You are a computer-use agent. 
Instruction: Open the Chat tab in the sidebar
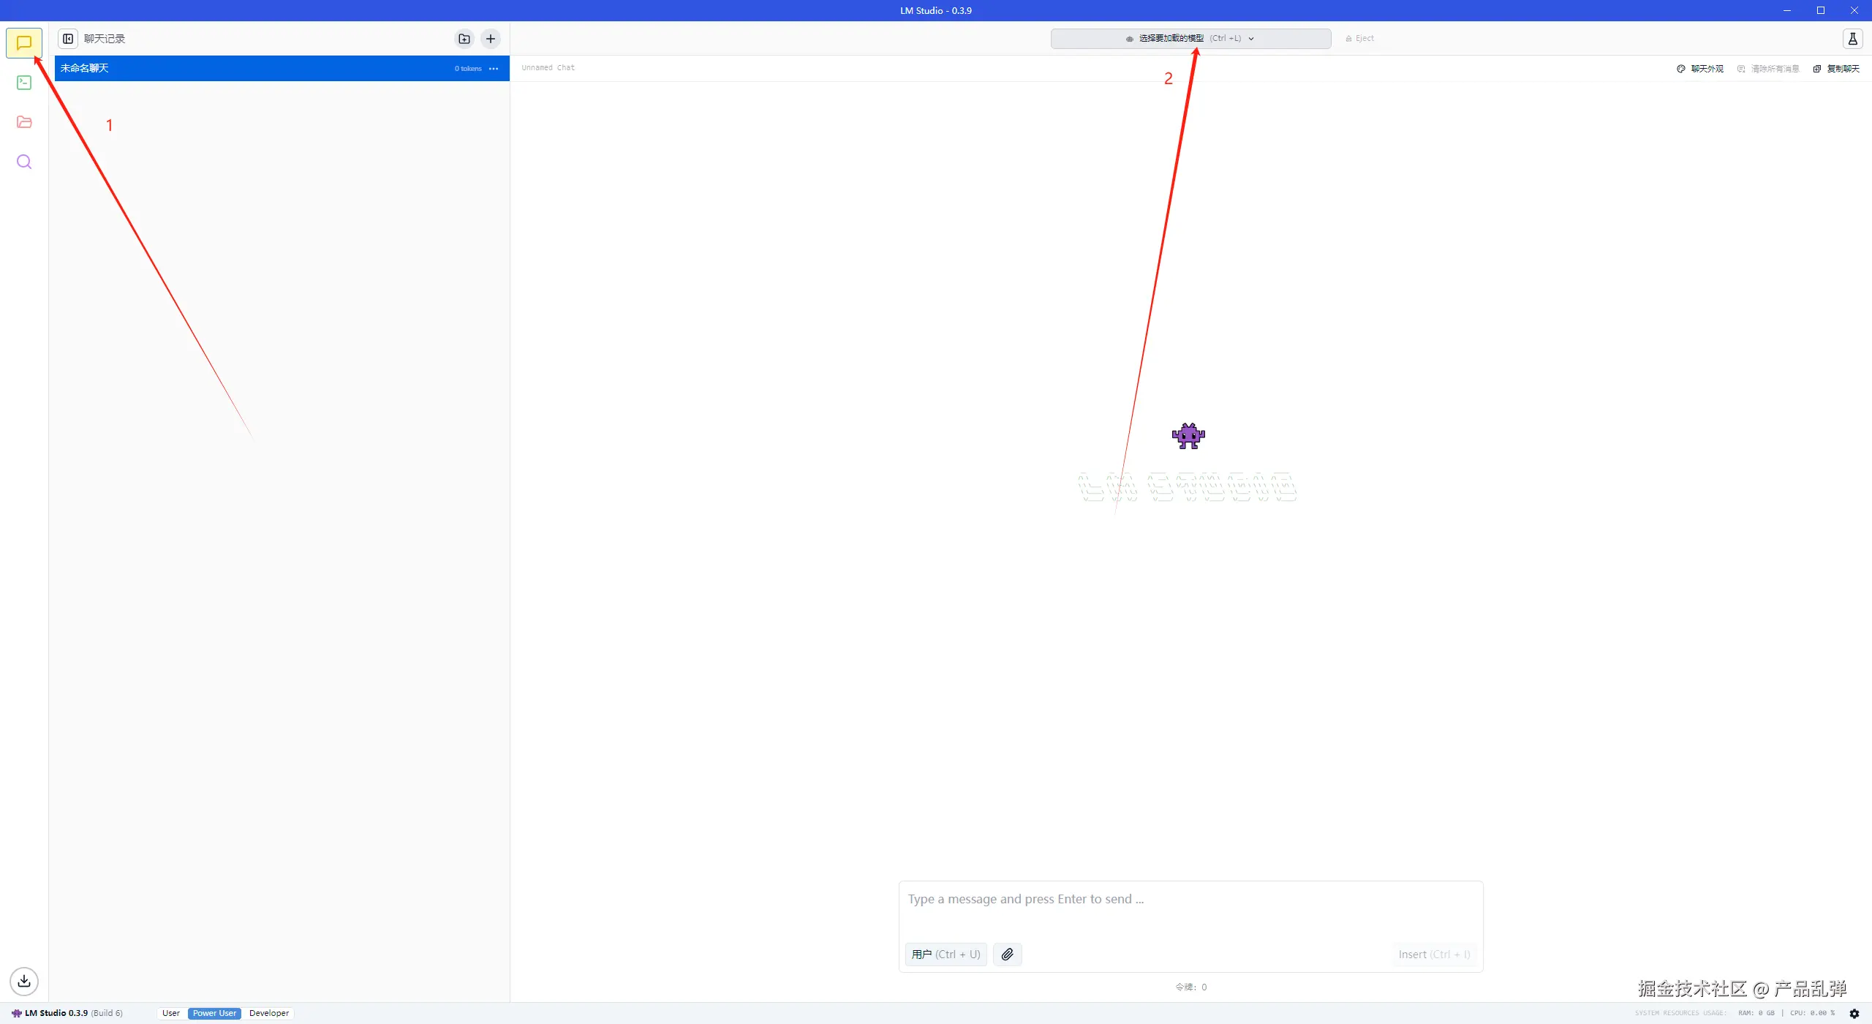point(24,43)
